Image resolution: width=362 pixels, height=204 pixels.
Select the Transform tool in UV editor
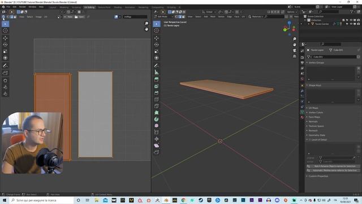[x=5, y=58]
